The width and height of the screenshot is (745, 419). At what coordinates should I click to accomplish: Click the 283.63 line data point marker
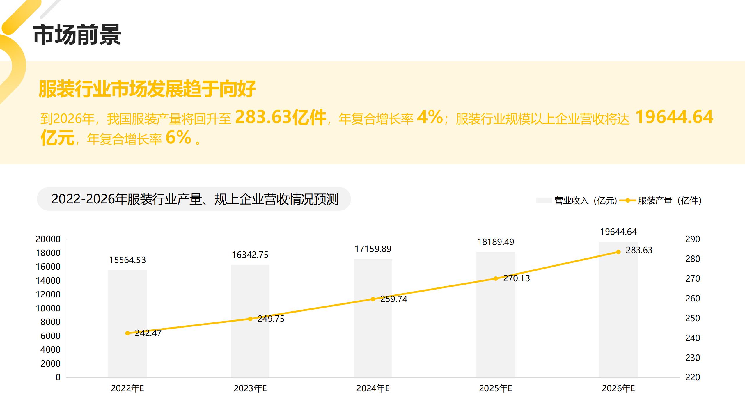618,252
